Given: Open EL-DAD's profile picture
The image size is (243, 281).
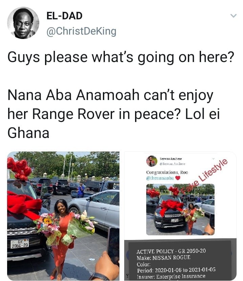Looking at the screenshot, I should pos(23,23).
